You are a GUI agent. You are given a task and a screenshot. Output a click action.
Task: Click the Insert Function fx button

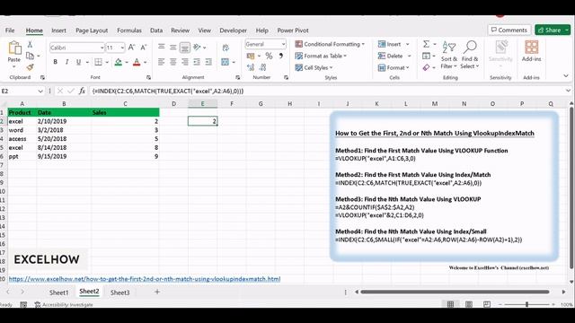tap(82, 91)
